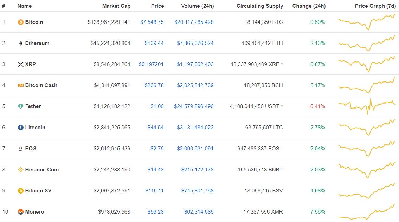
Task: Click Ethereum price $139.44
Action: (154, 43)
